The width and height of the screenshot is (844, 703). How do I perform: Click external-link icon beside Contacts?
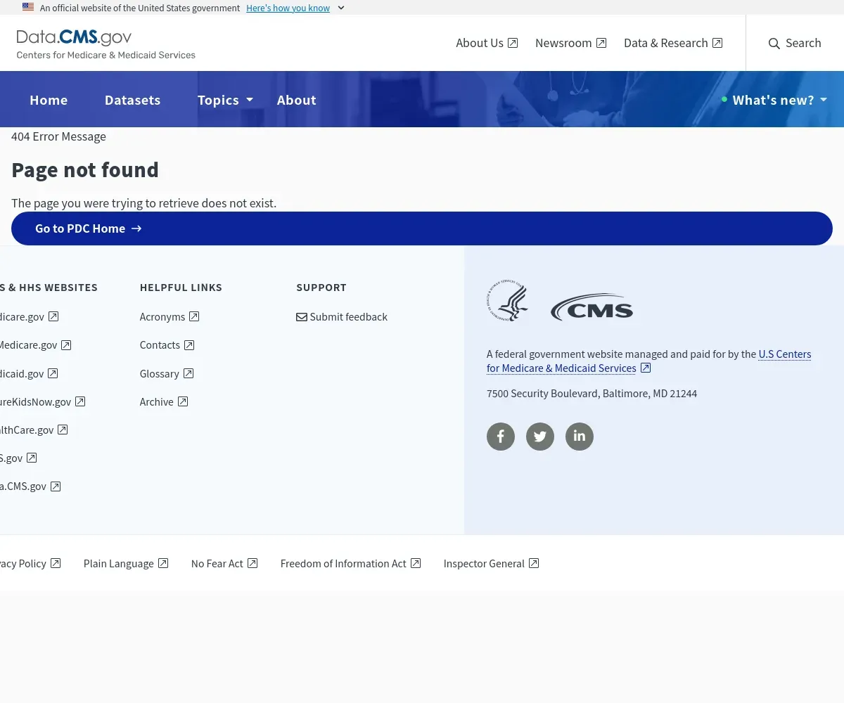[x=189, y=345]
